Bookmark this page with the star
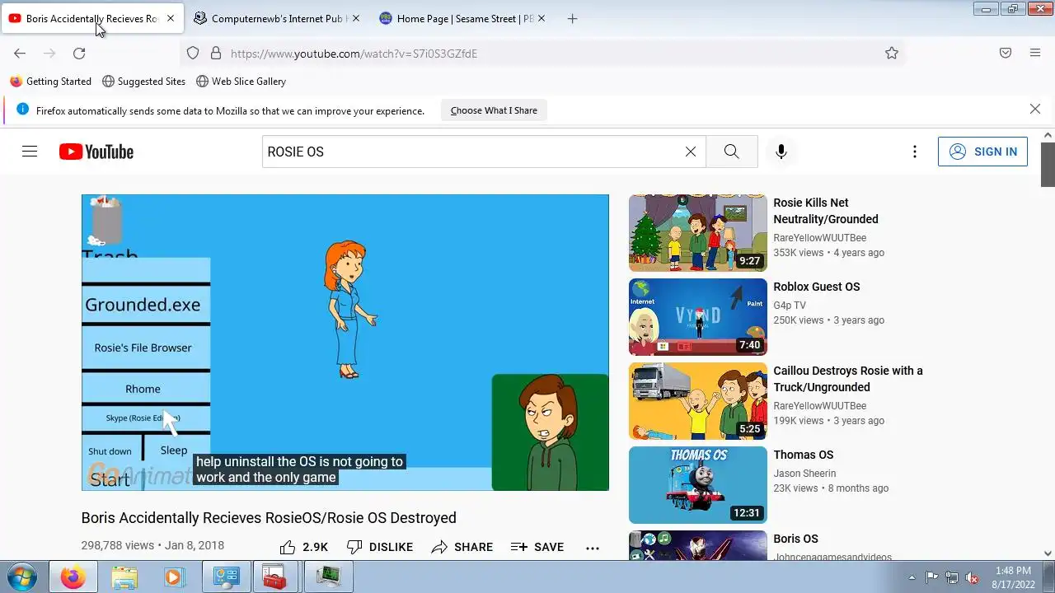Image resolution: width=1055 pixels, height=593 pixels. pos(892,54)
